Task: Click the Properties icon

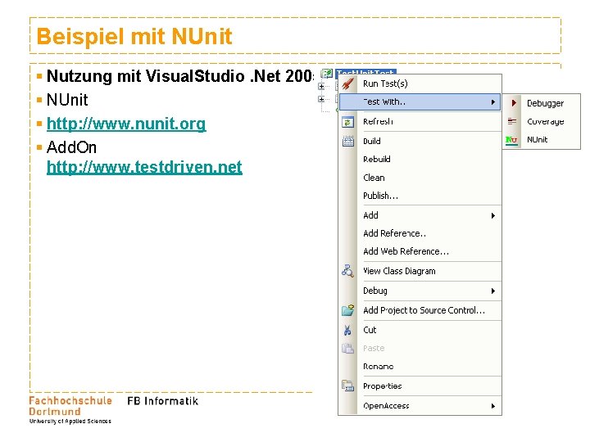Action: pos(347,386)
